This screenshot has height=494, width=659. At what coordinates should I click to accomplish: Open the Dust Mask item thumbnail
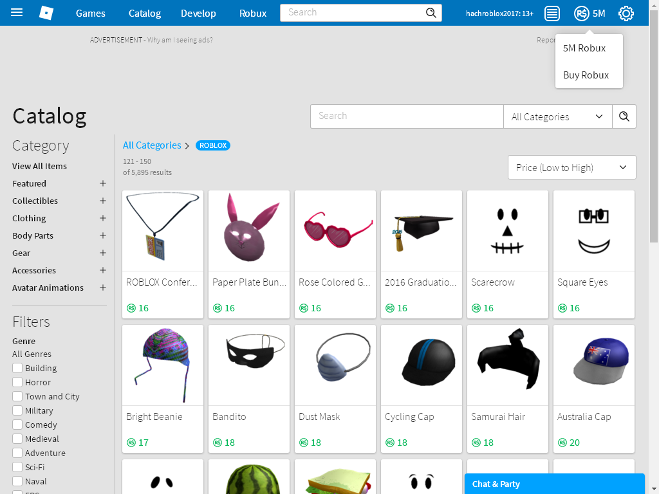point(335,365)
